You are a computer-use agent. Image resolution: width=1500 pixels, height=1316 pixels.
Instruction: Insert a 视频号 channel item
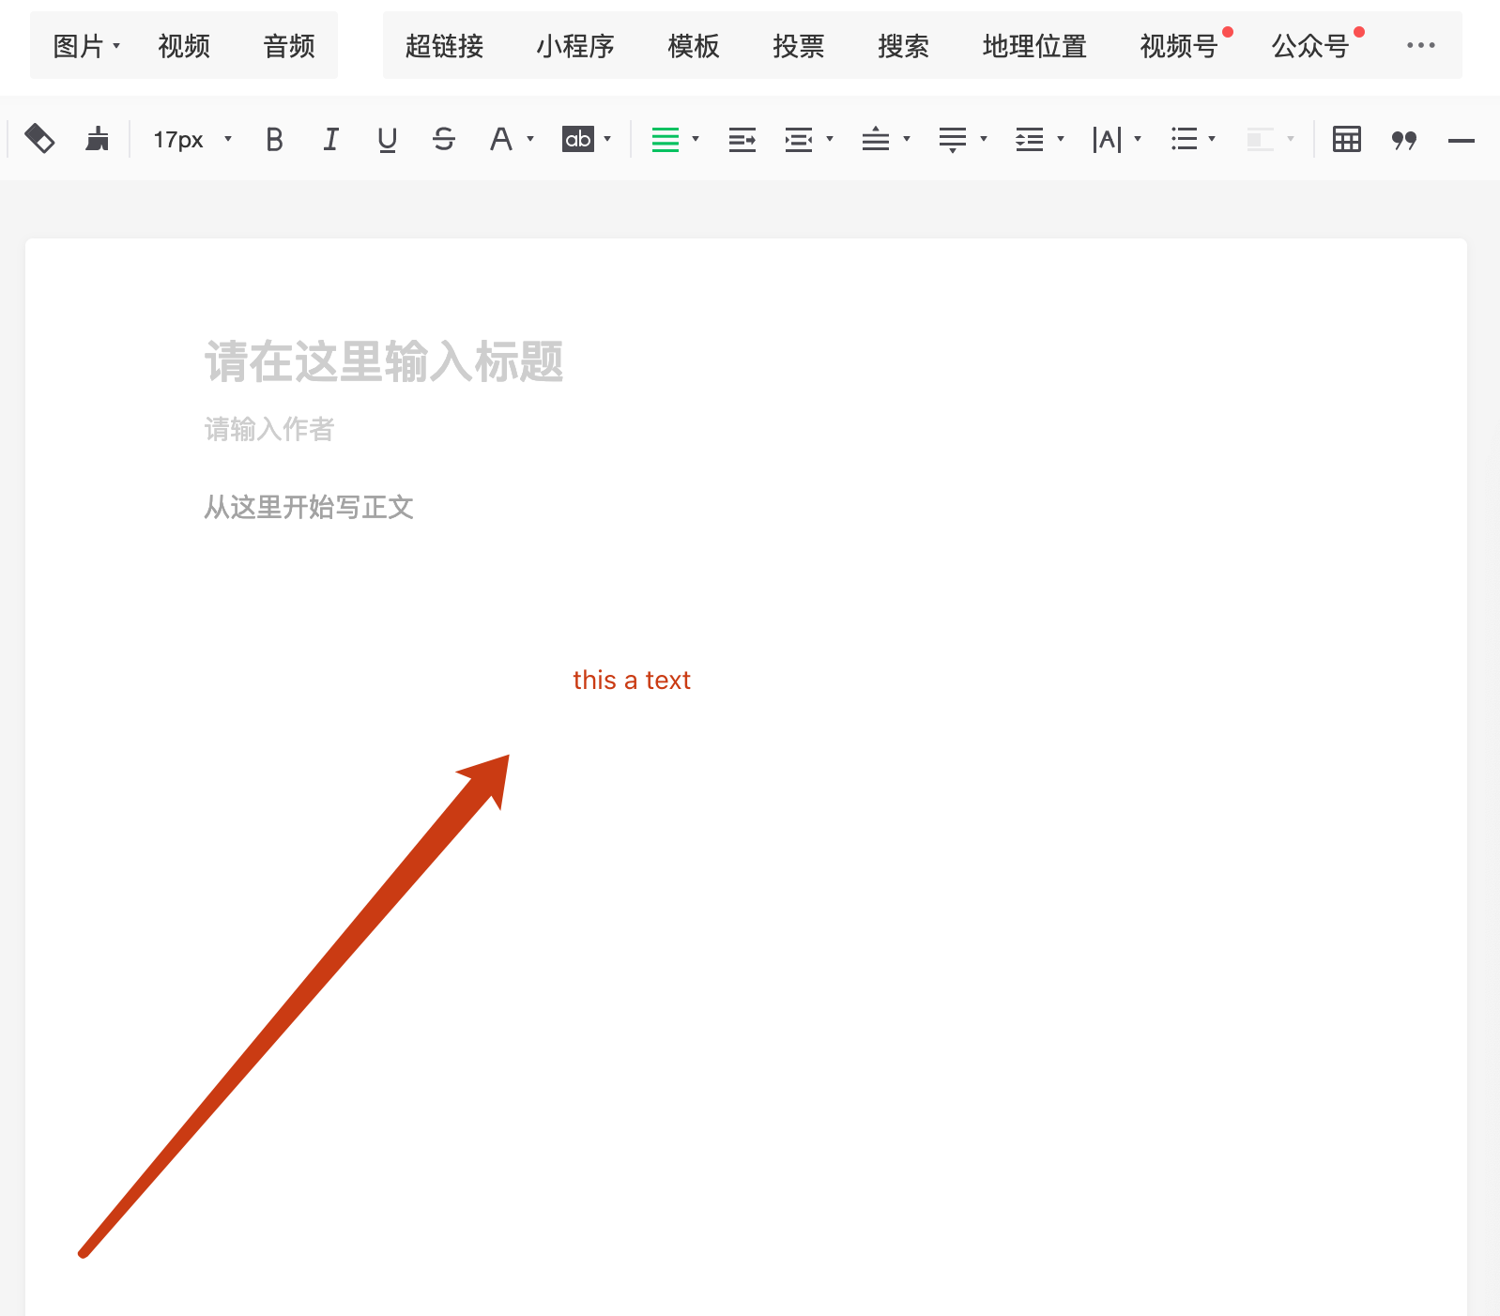1179,45
